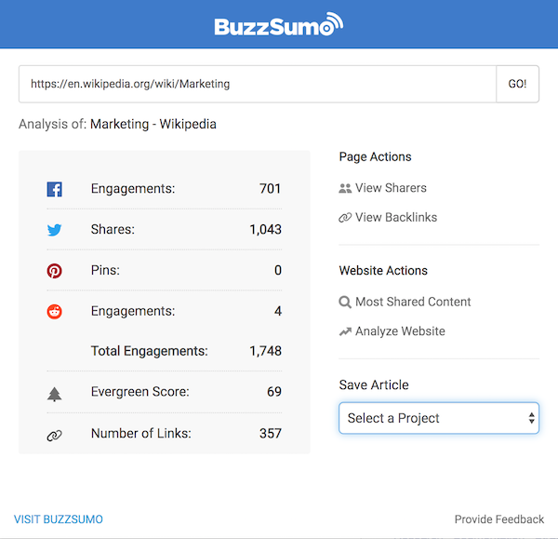This screenshot has height=539, width=558.
Task: Click the View Sharers people icon
Action: tap(345, 188)
